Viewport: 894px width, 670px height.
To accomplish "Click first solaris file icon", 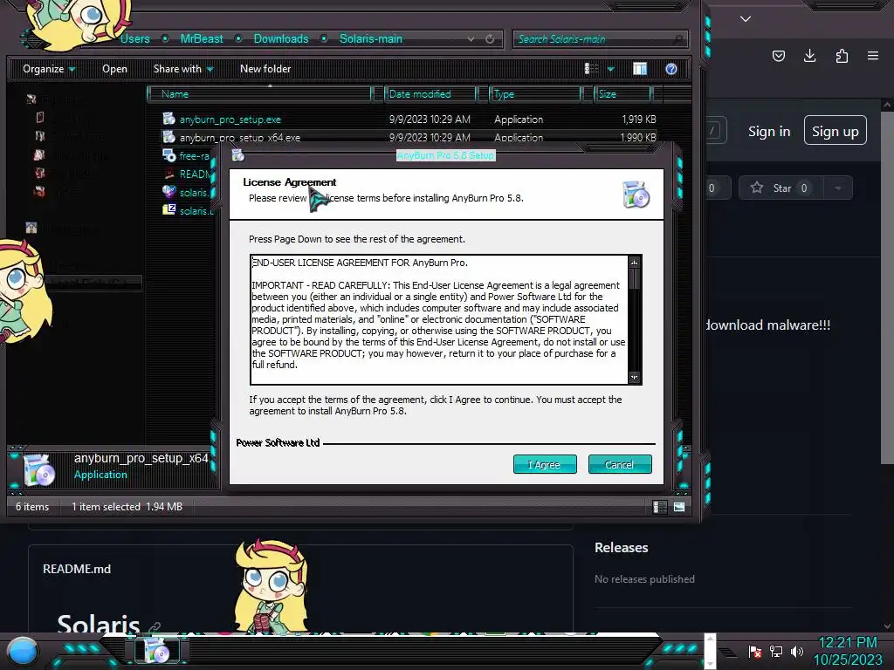I will click(x=168, y=192).
